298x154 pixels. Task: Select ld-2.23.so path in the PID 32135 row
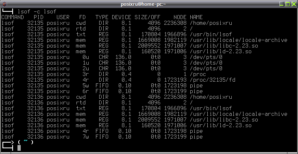click(x=221, y=52)
